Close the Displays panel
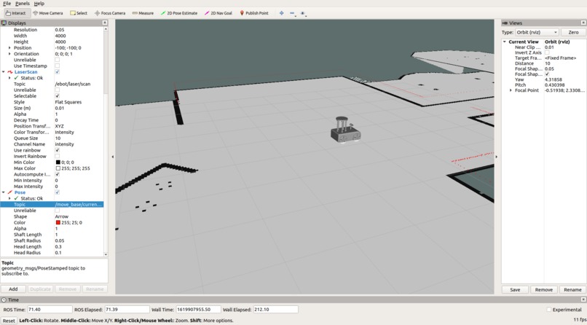The height and width of the screenshot is (325, 587). [x=105, y=23]
